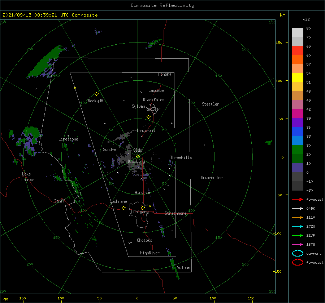
Task: Click the Calgary city label
Action: 141,212
